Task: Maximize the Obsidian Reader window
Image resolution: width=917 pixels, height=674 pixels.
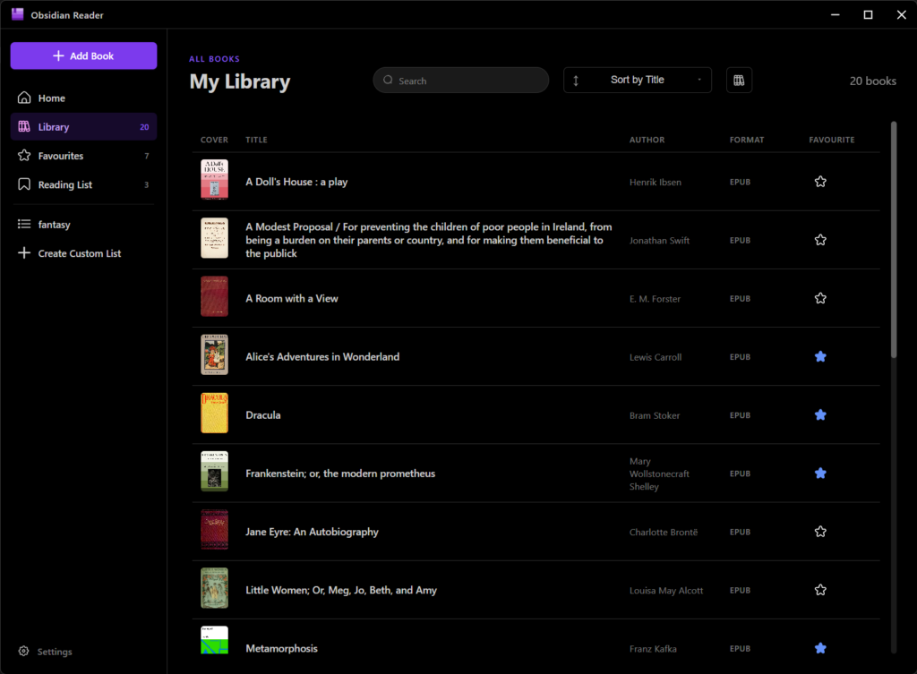Action: pyautogui.click(x=868, y=14)
